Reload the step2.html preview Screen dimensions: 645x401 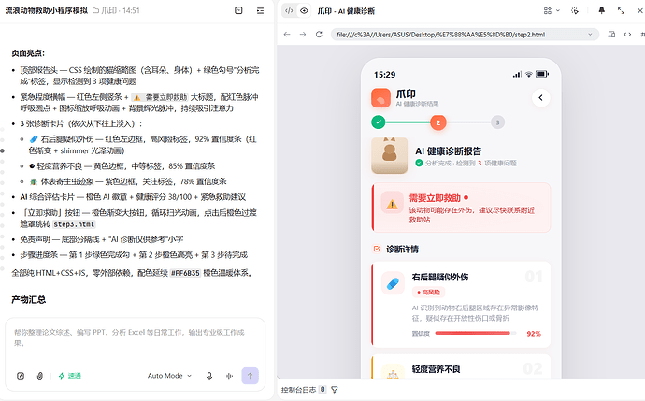click(319, 35)
